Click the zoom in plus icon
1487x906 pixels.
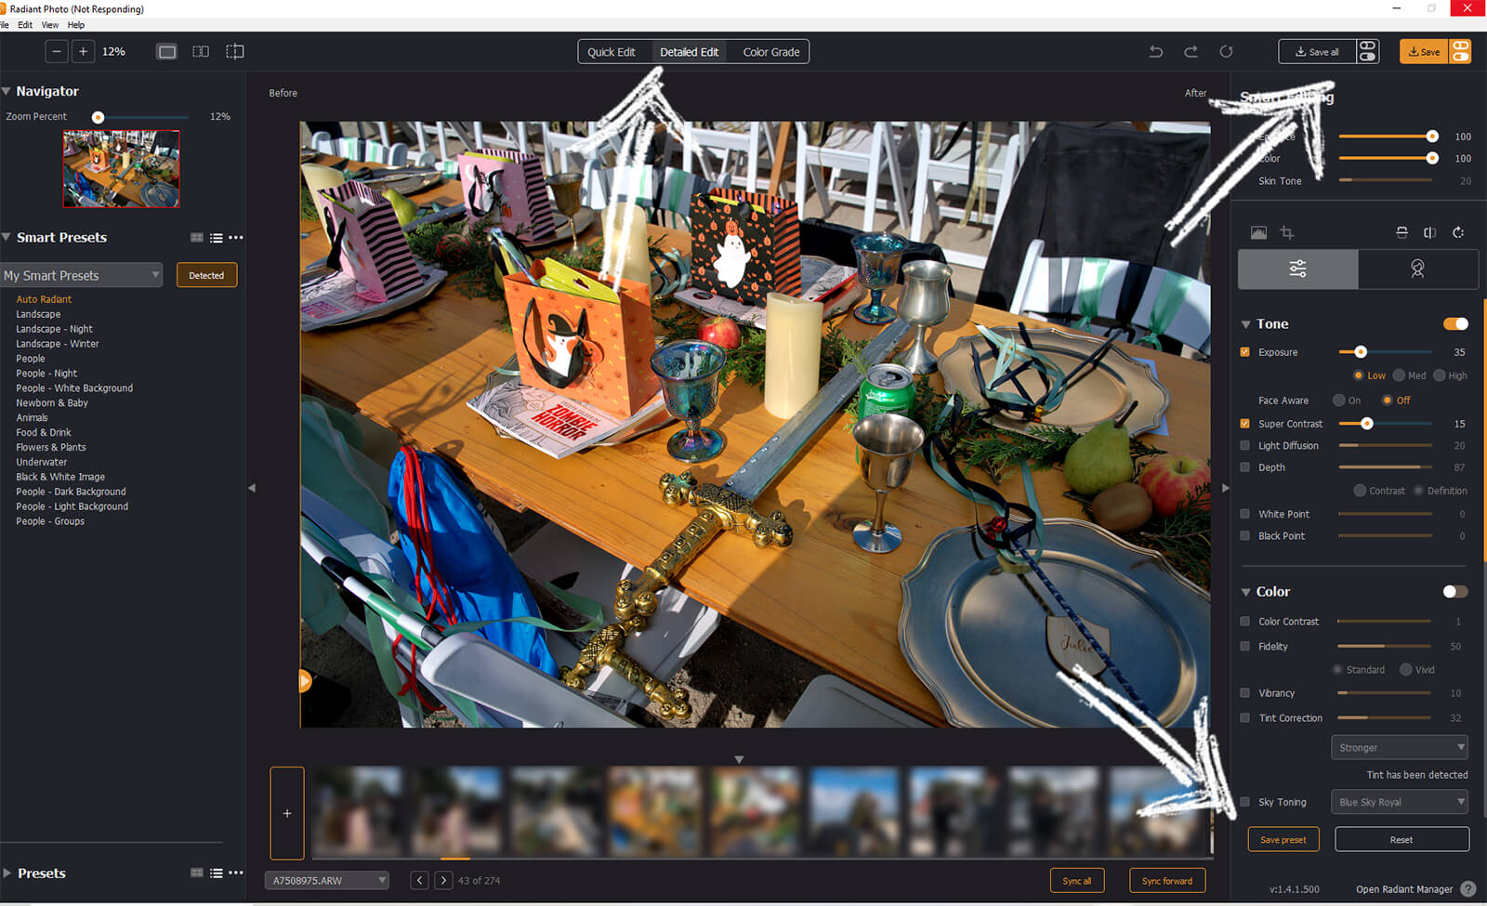click(x=83, y=52)
